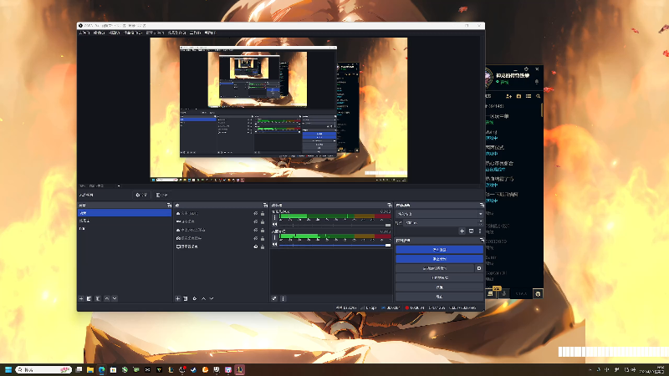Image resolution: width=669 pixels, height=376 pixels.
Task: Move selected source up in Sources panel
Action: click(x=203, y=299)
